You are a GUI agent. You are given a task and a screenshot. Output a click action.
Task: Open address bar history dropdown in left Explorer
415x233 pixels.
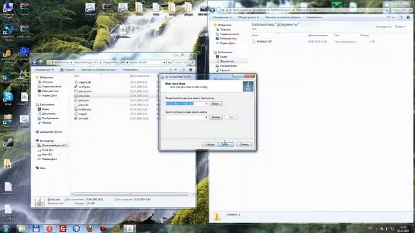click(x=164, y=62)
